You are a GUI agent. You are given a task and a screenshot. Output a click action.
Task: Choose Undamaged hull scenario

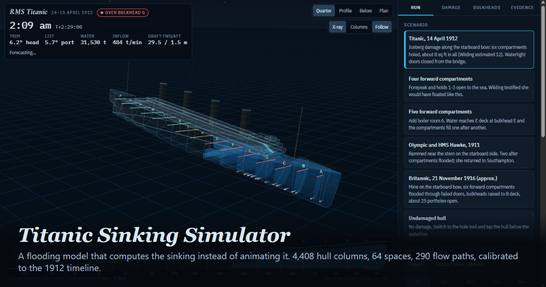click(x=469, y=226)
